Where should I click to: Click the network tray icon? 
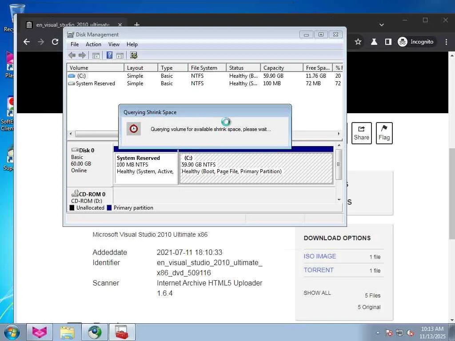click(399, 333)
